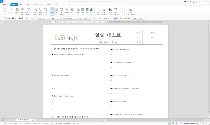Click the Help question mark icon

[x=199, y=2]
